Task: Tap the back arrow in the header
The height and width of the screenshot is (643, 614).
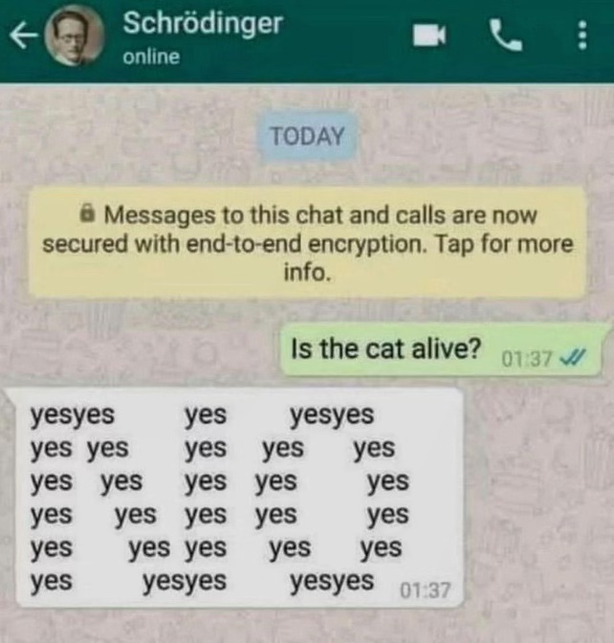Action: [x=23, y=37]
